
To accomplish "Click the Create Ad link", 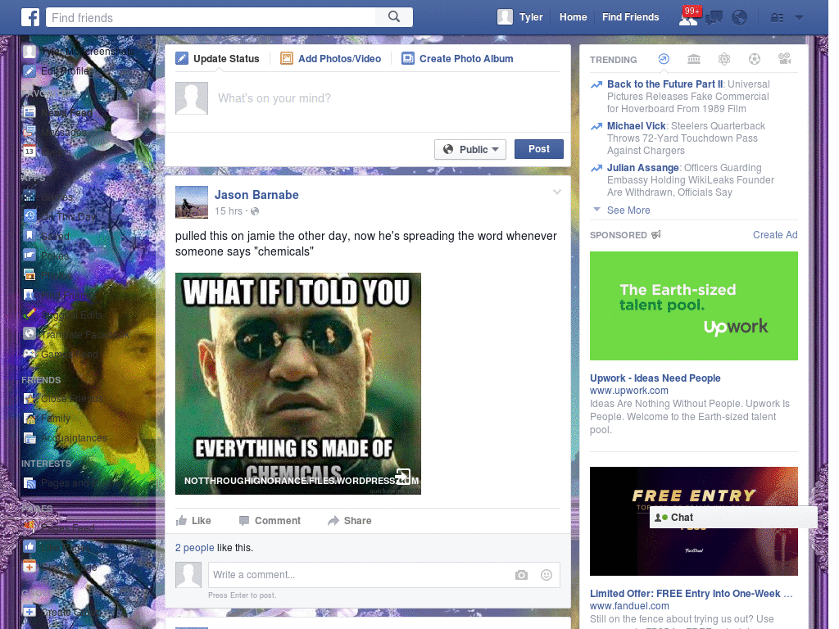I will [775, 235].
